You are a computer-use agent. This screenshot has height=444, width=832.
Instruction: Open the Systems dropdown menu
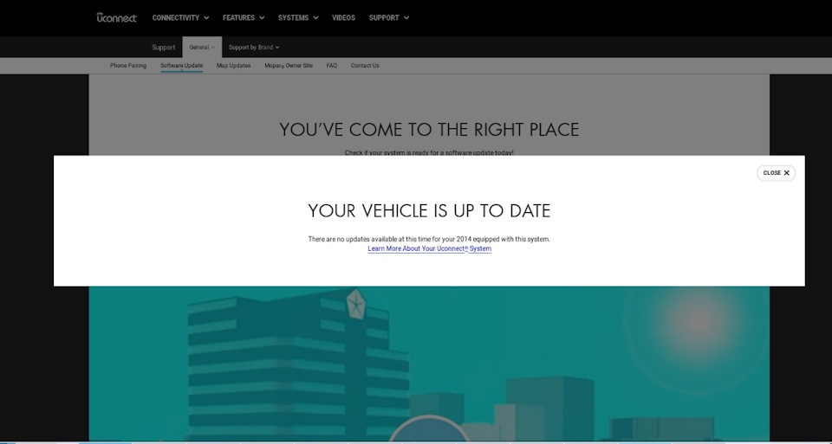point(298,18)
